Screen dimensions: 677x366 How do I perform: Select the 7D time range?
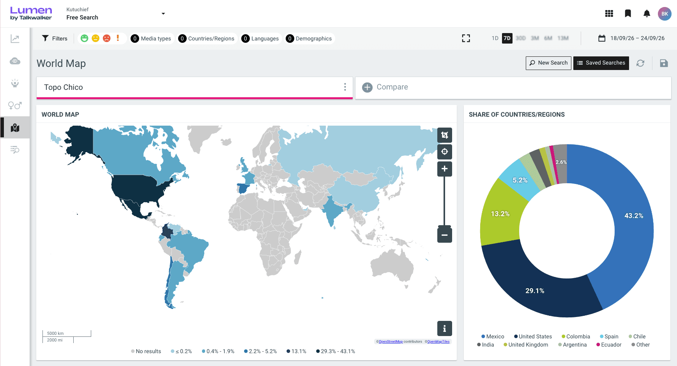pyautogui.click(x=507, y=38)
